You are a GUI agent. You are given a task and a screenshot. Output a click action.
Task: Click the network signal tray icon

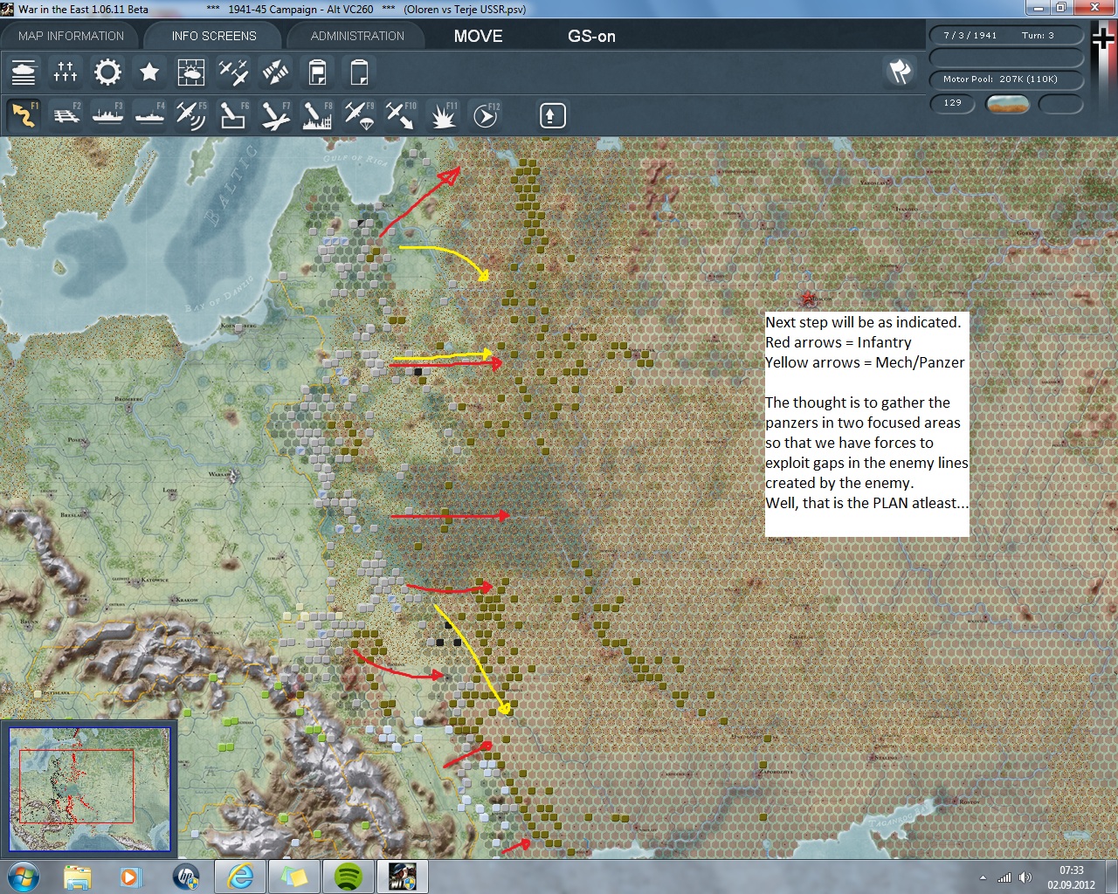pos(1004,877)
